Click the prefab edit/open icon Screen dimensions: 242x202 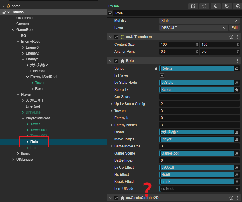click(193, 6)
